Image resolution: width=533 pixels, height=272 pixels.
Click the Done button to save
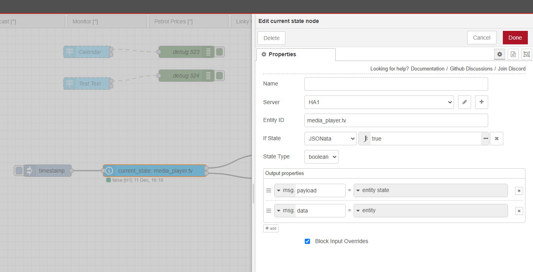pyautogui.click(x=515, y=37)
